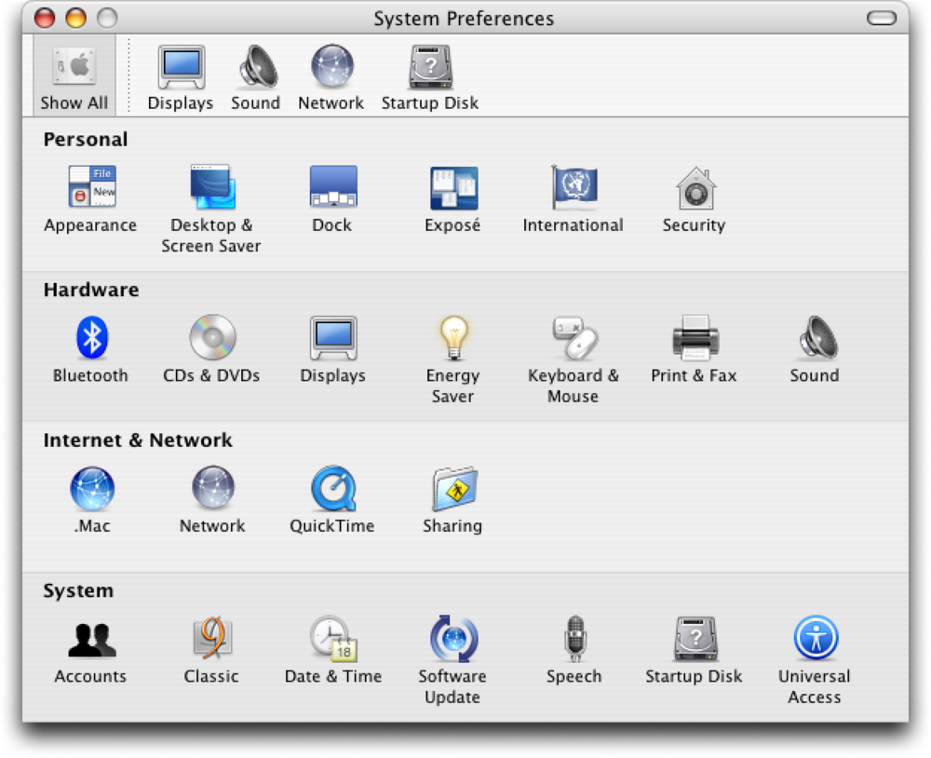The image size is (931, 758).
Task: Open the Appearance preference pane
Action: click(91, 199)
